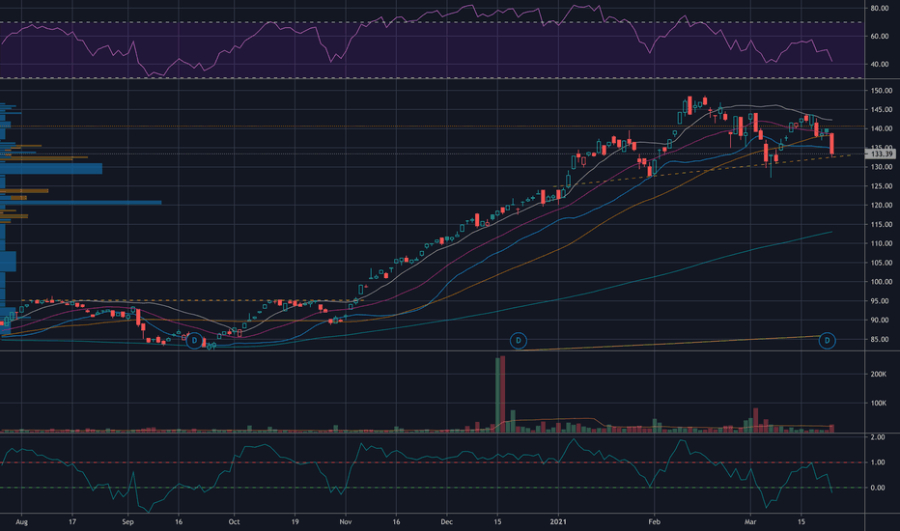The image size is (900, 531).
Task: Click the 85.00 price axis label
Action: tap(881, 339)
